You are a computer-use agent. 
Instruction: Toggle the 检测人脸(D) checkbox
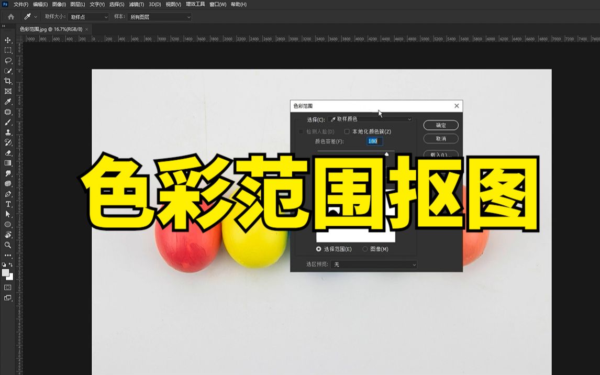(x=301, y=131)
